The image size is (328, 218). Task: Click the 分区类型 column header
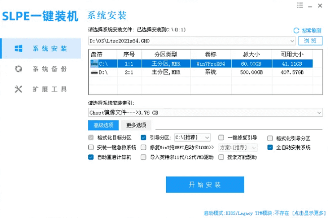(166, 55)
